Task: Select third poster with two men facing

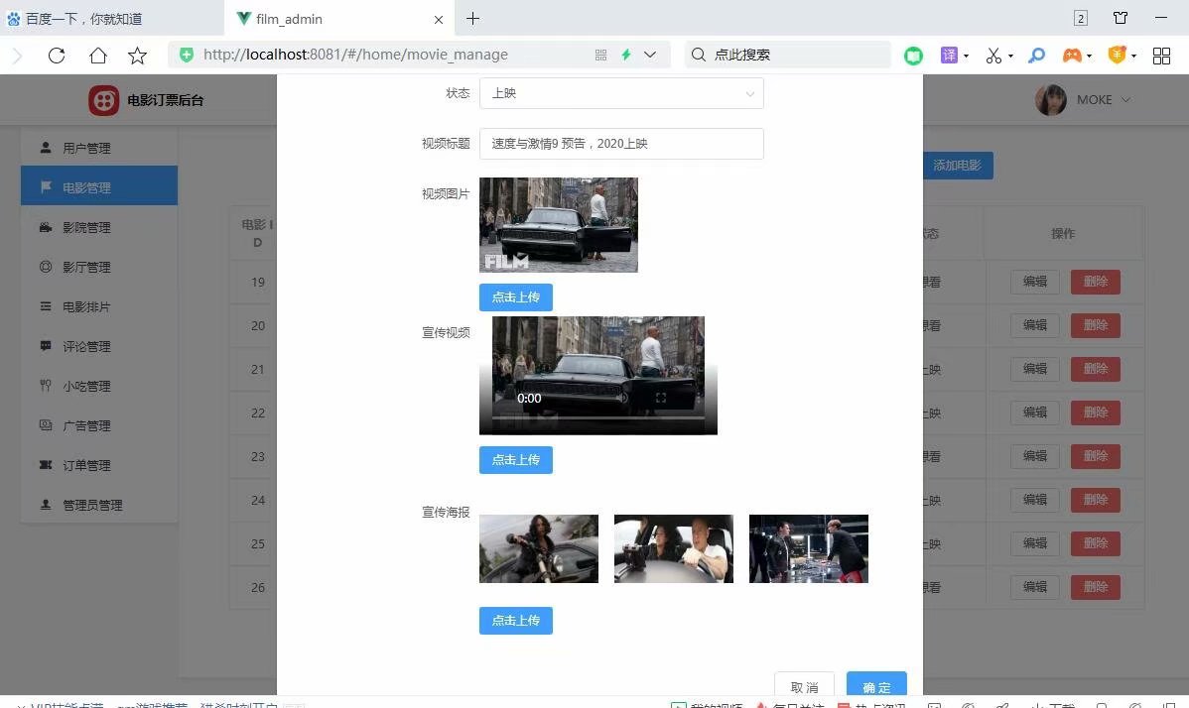Action: pos(808,549)
